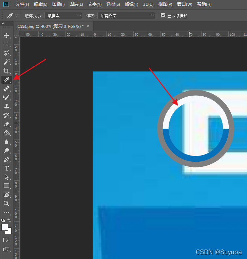Image resolution: width=247 pixels, height=259 pixels.
Task: Open the 文件(F) menu
Action: [x=22, y=4]
